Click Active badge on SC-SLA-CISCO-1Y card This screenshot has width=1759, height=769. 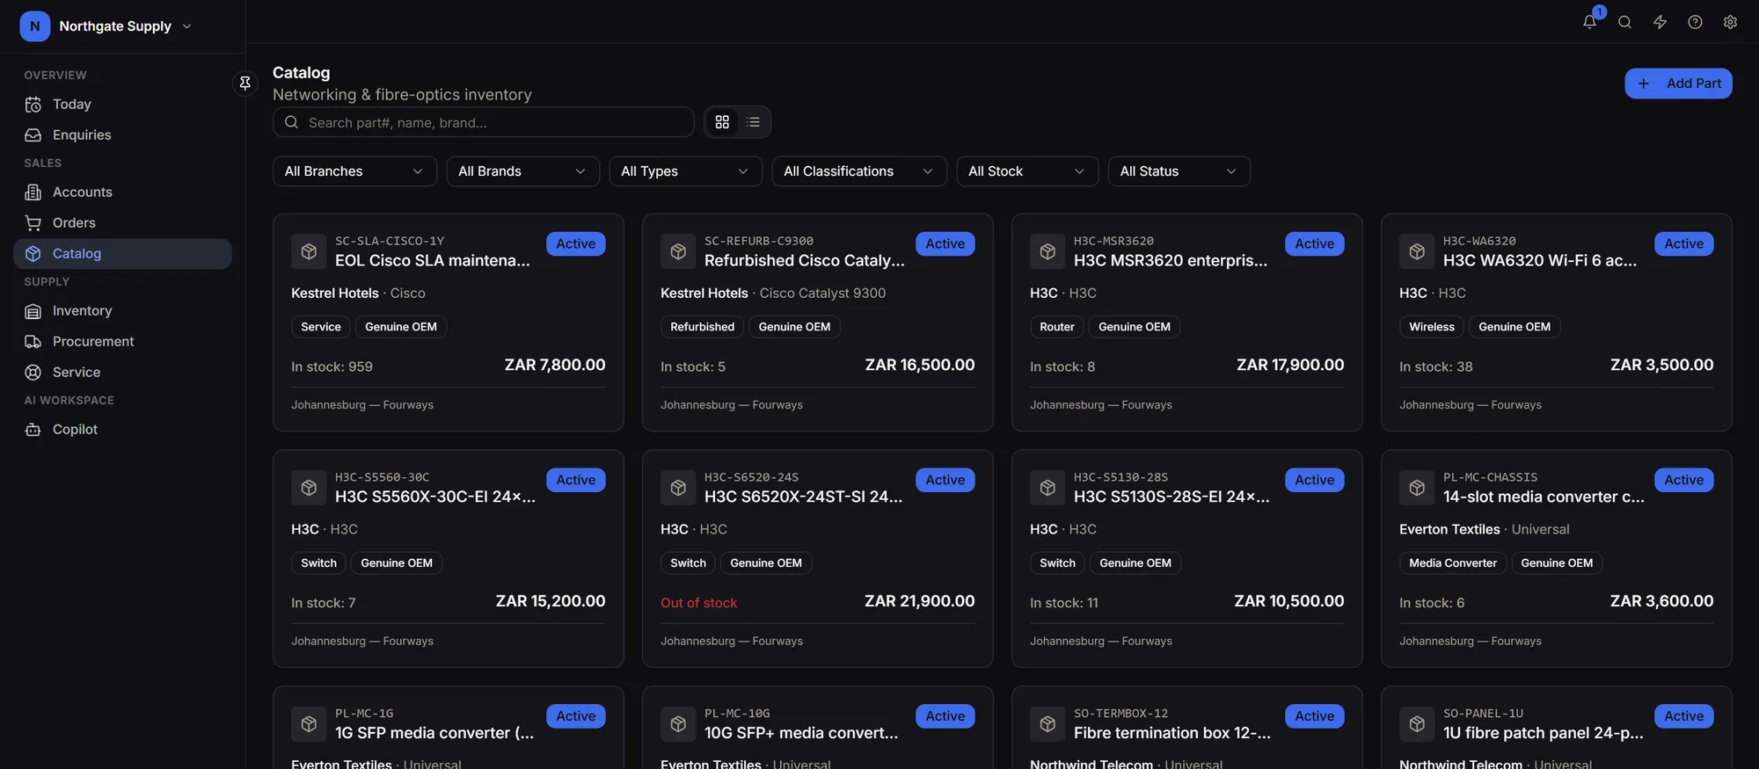tap(576, 244)
